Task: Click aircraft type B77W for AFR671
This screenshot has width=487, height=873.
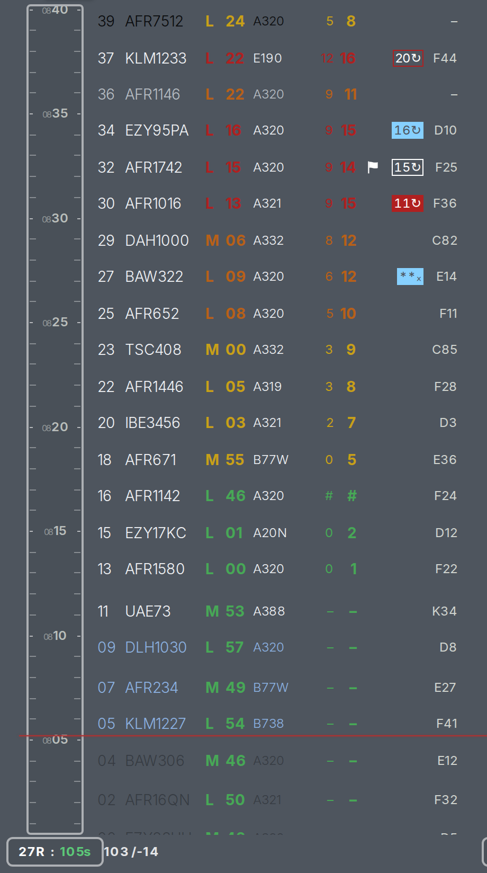Action: coord(270,460)
